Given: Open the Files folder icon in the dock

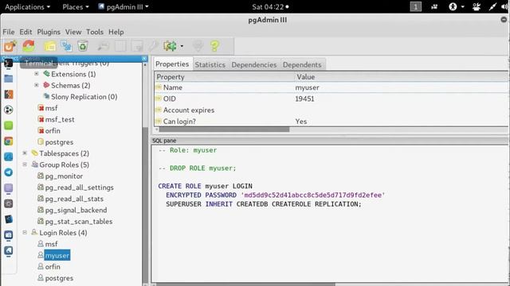Looking at the screenshot, I should [x=9, y=79].
